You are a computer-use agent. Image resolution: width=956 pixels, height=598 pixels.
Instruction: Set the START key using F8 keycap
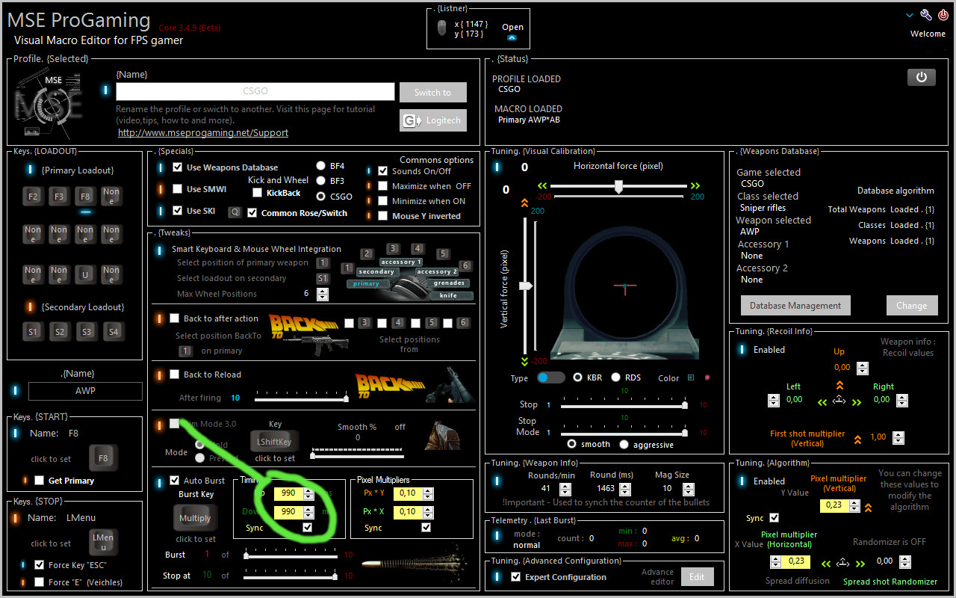click(x=103, y=457)
